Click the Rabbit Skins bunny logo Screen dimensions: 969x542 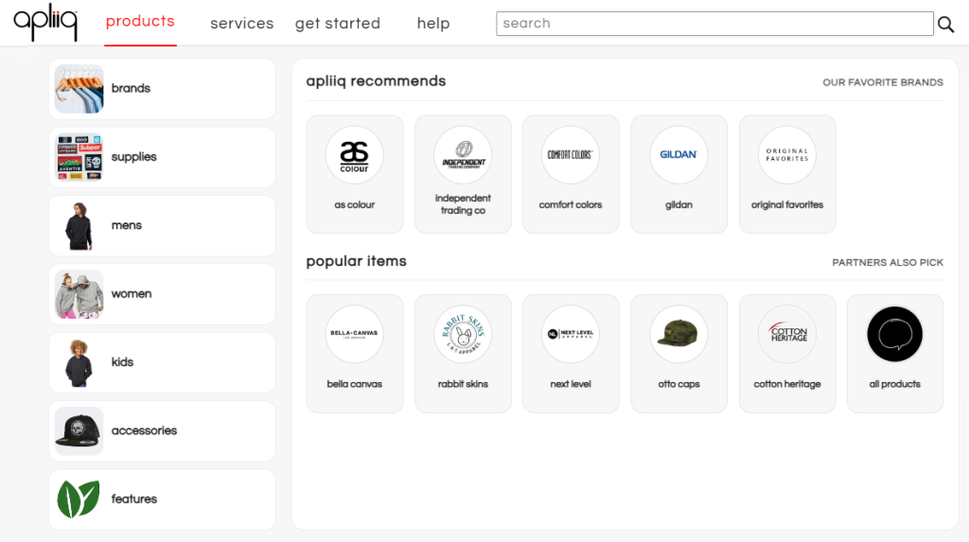coord(463,334)
